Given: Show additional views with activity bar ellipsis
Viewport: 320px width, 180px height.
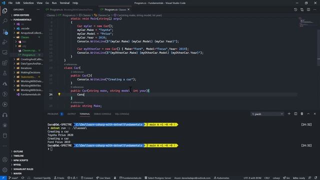Looking at the screenshot, I should click(4, 146).
